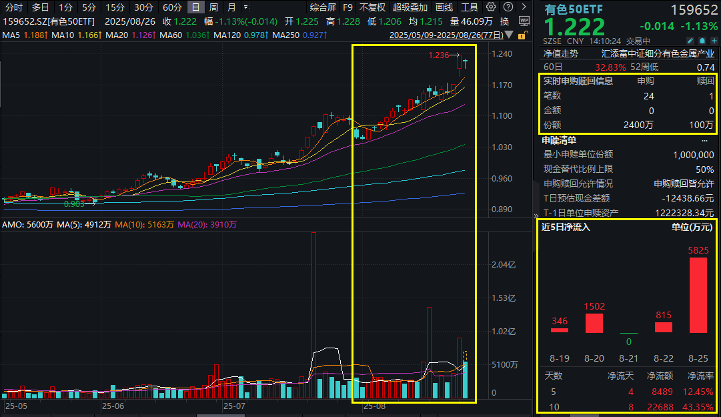Set a price alert via the bell icon
Image resolution: width=721 pixels, height=417 pixels.
click(702, 40)
